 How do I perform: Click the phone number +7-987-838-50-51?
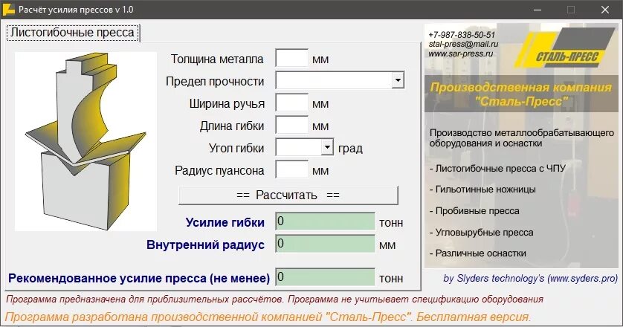point(462,35)
